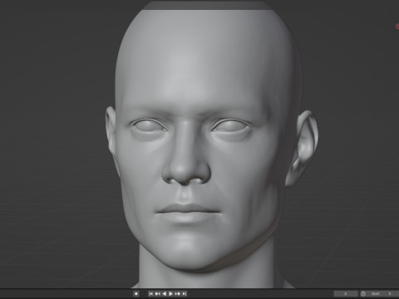
Task: Toggle the preview range clock icon
Action: point(363,294)
